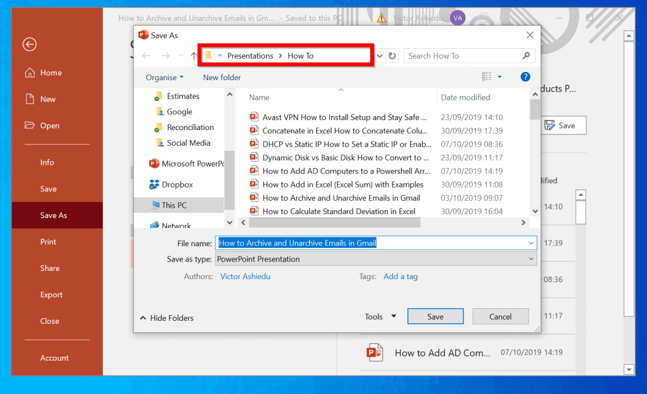Select the Dynamic Disk vs Basic Disk file
The image size is (647, 394).
339,157
